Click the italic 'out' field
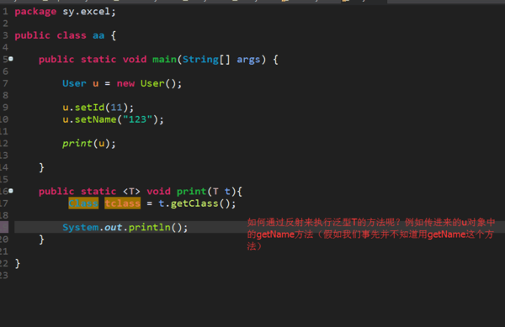Image resolution: width=505 pixels, height=327 pixels. (114, 228)
